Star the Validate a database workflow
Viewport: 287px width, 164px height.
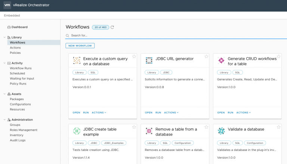(278, 127)
